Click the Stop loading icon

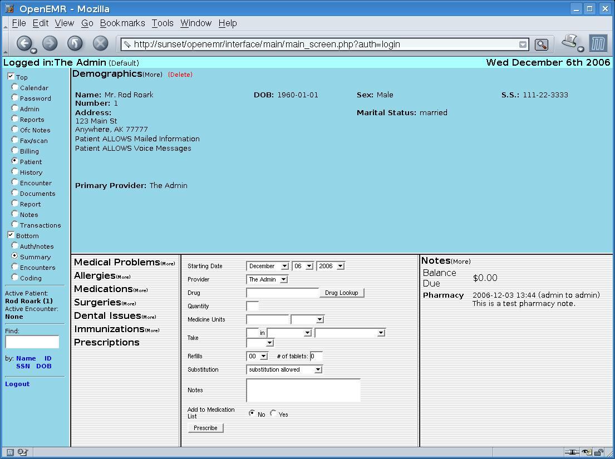pos(99,43)
